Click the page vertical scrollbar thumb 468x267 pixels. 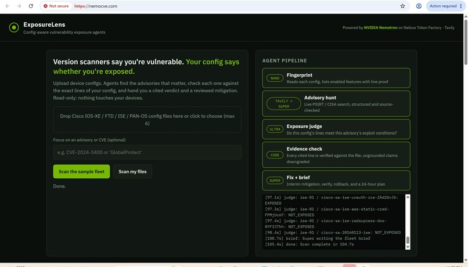point(466,42)
